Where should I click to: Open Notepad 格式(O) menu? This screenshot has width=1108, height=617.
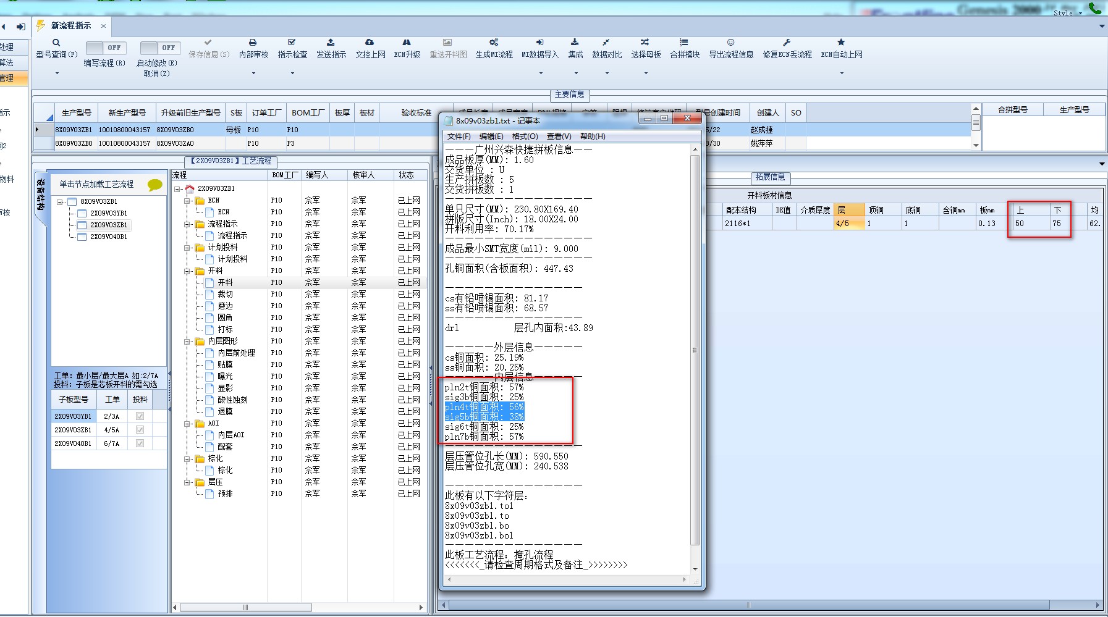coord(525,136)
